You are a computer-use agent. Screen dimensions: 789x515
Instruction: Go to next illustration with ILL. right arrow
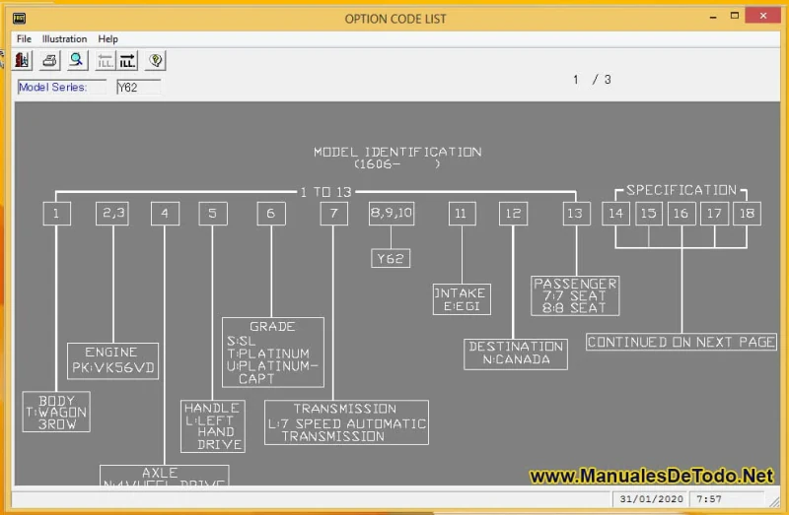point(128,61)
